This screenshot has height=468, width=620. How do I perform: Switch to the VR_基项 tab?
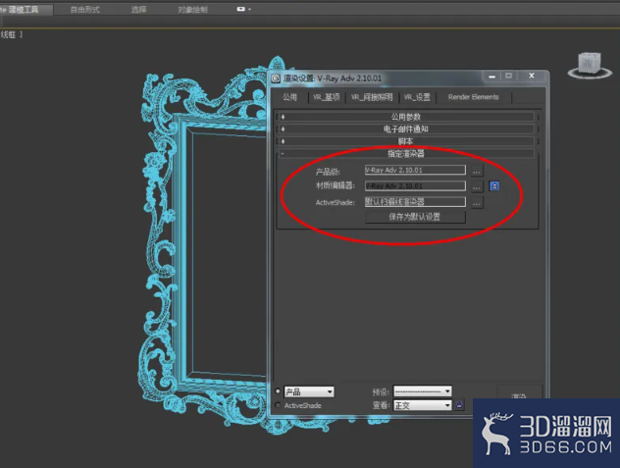coord(327,97)
